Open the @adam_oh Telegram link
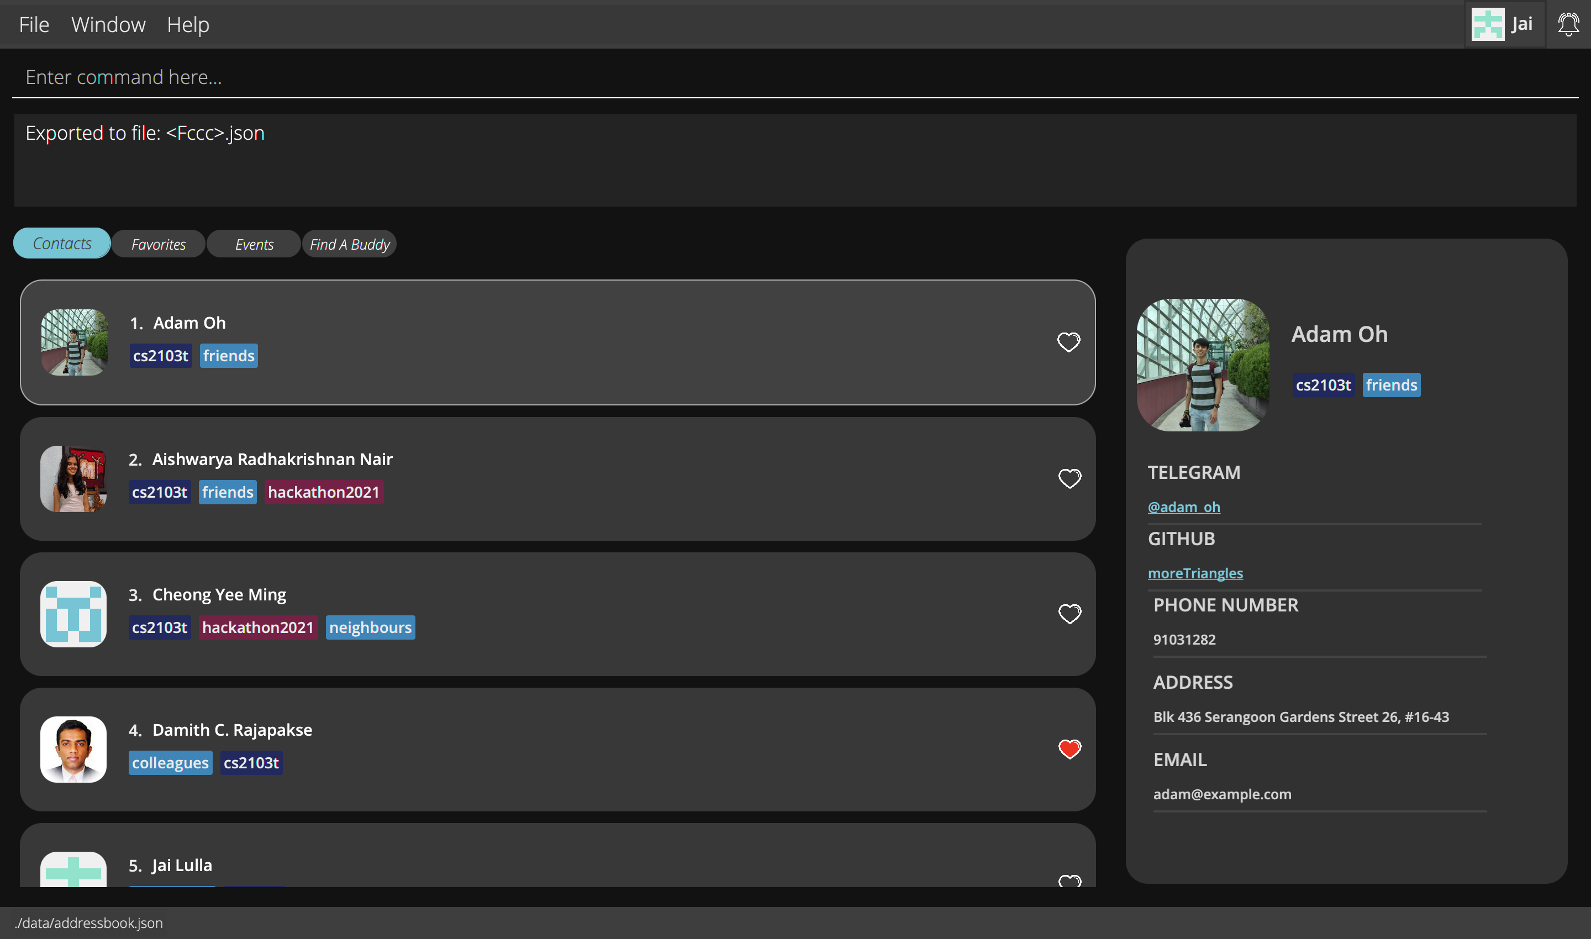Image resolution: width=1591 pixels, height=939 pixels. [1183, 507]
